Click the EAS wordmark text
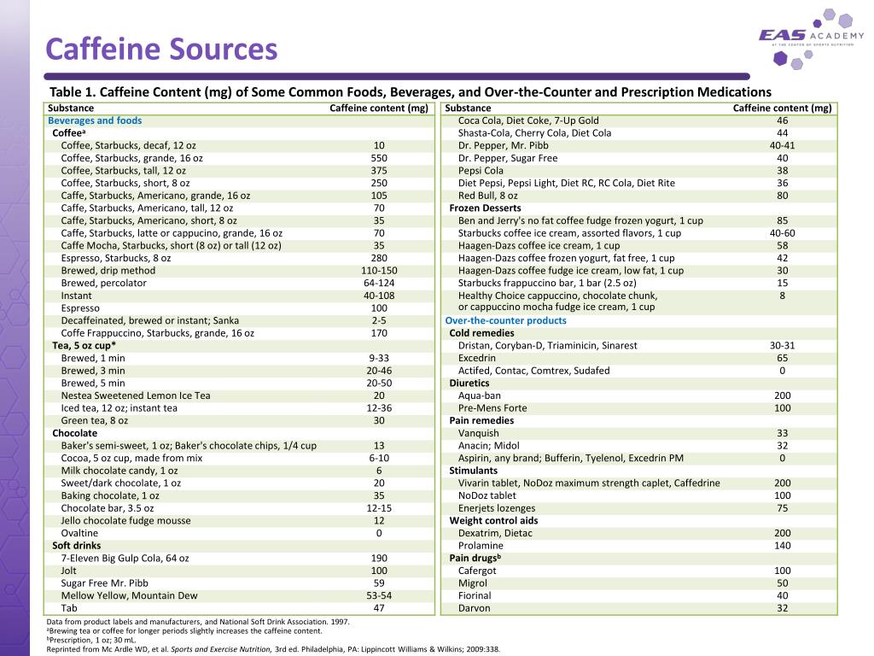 coord(782,34)
